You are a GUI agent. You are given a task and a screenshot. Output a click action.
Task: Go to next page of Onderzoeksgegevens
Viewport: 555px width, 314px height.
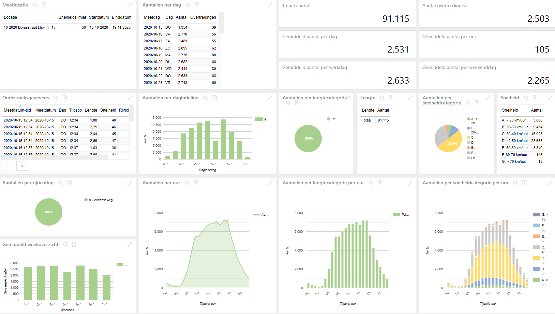(x=22, y=166)
